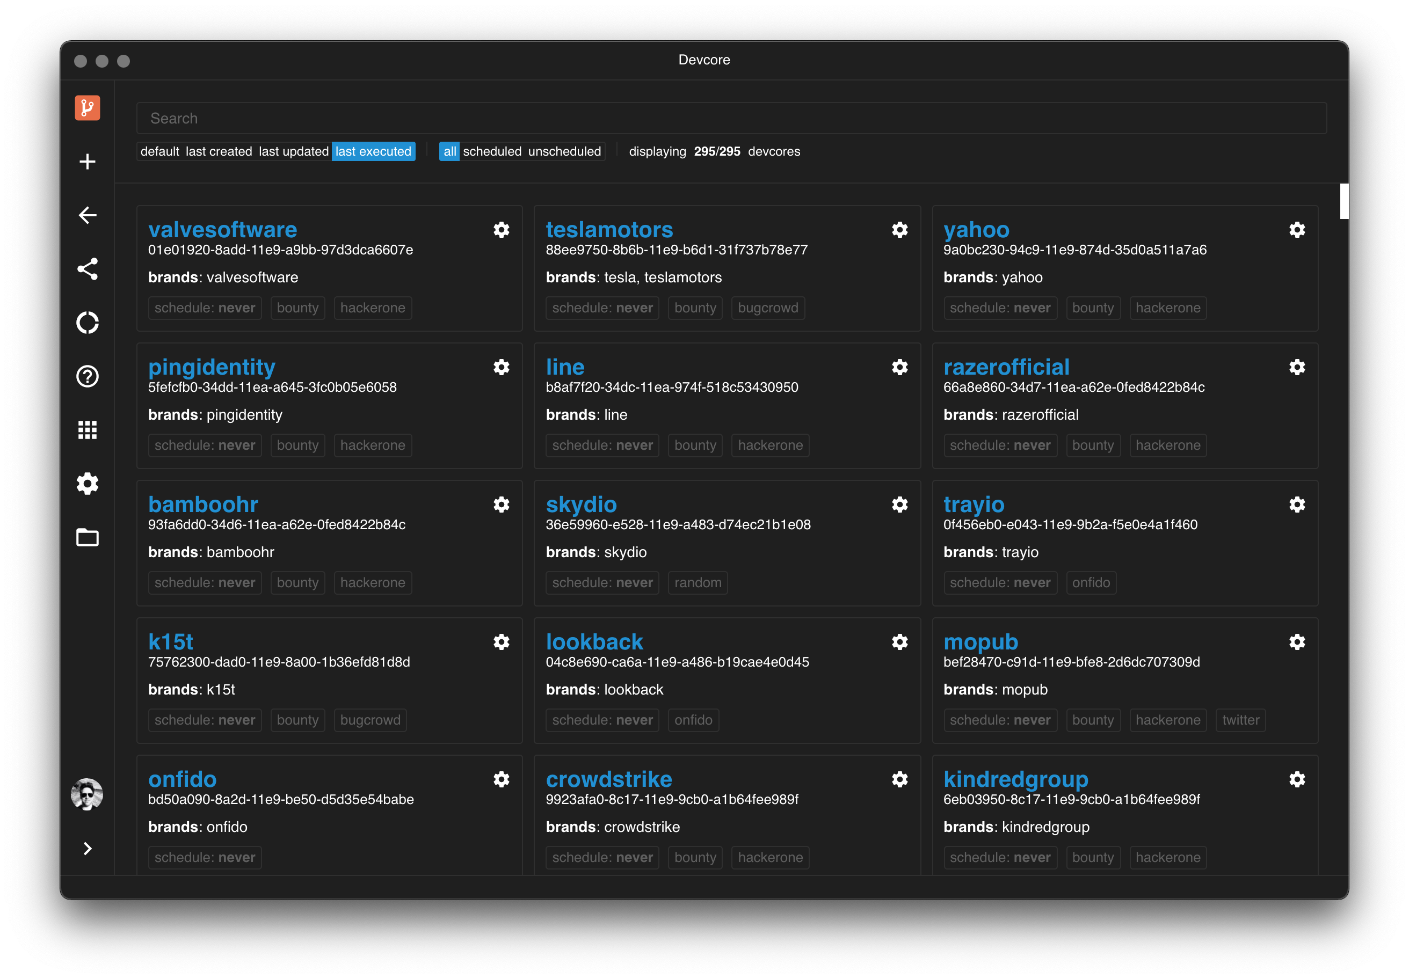Select the all filter toggle
1409x979 pixels.
pos(448,151)
